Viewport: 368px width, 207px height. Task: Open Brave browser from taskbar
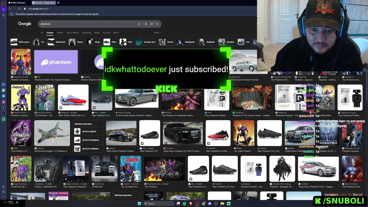191,204
